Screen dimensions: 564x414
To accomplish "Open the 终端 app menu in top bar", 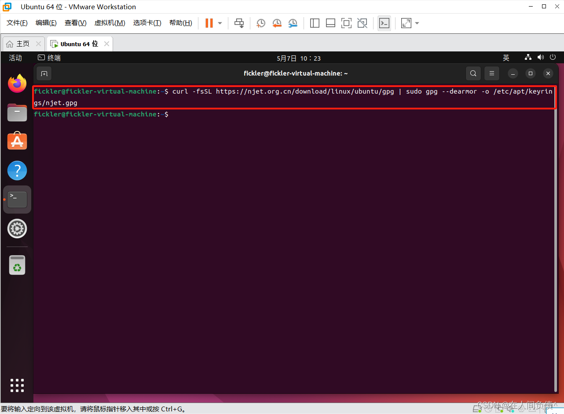I will click(x=49, y=58).
